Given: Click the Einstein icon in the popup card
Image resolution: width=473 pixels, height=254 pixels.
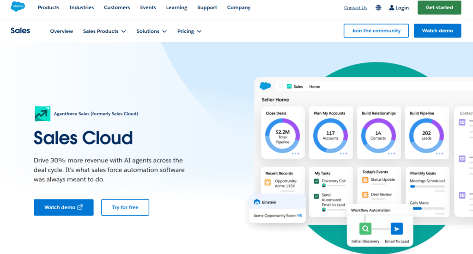Looking at the screenshot, I should pyautogui.click(x=257, y=202).
